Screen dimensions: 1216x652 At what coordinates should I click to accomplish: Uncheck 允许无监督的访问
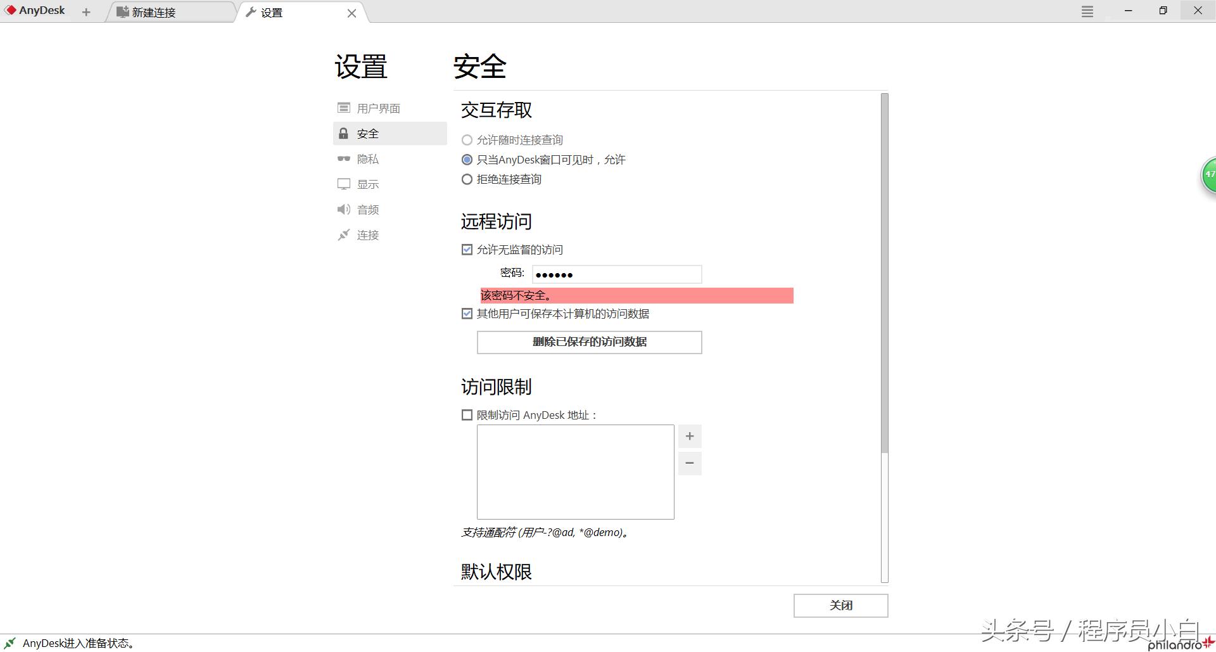pos(467,250)
